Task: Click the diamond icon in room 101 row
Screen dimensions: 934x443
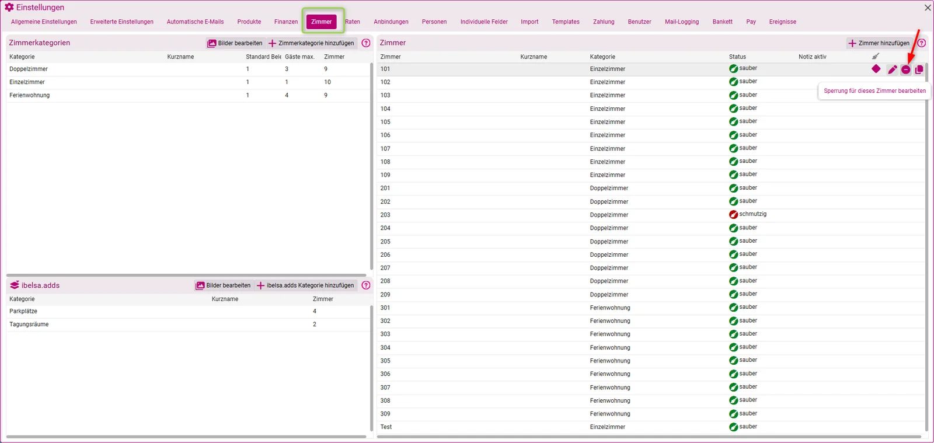Action: [x=876, y=69]
